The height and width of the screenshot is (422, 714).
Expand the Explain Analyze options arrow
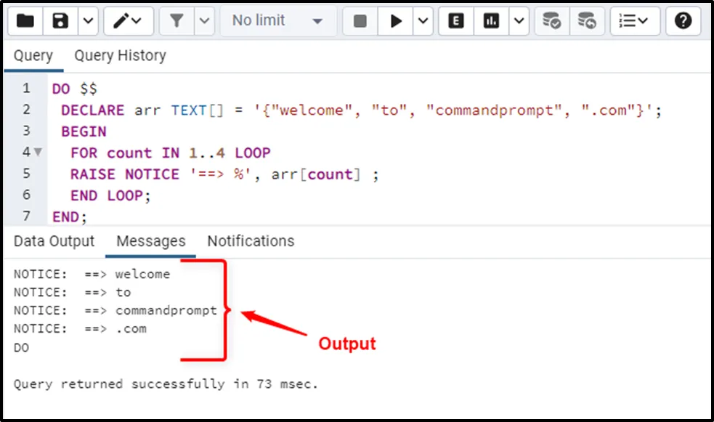point(519,21)
